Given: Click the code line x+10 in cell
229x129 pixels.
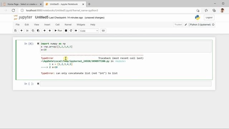Looking at the screenshot, I should (44, 50).
